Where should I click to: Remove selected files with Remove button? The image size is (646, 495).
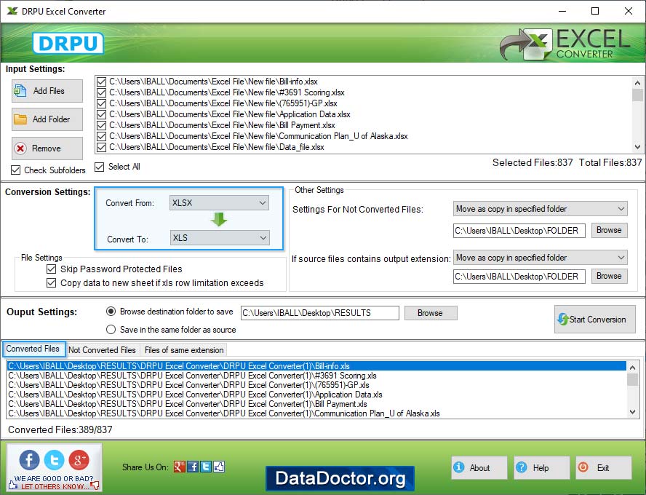click(x=47, y=148)
